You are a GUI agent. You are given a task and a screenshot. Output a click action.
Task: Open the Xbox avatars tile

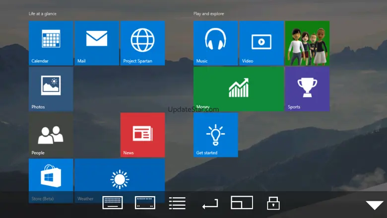click(307, 43)
